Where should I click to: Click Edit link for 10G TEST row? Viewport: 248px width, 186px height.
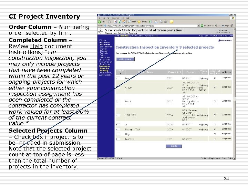pyautogui.click(x=223, y=114)
